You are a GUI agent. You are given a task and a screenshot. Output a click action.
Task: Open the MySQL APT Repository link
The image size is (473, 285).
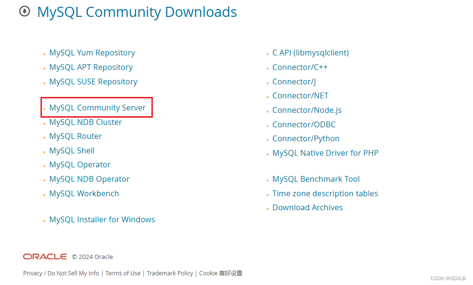(91, 67)
